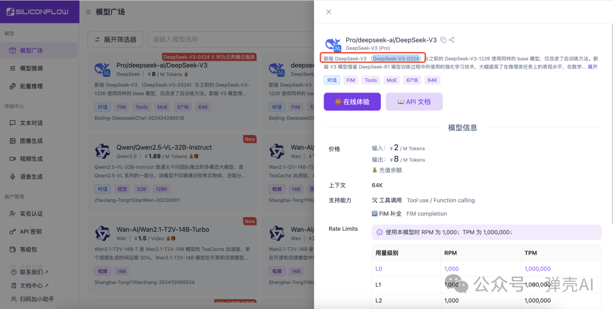Click the DeepSeek whale logo on first model card
The height and width of the screenshot is (309, 613).
102,69
